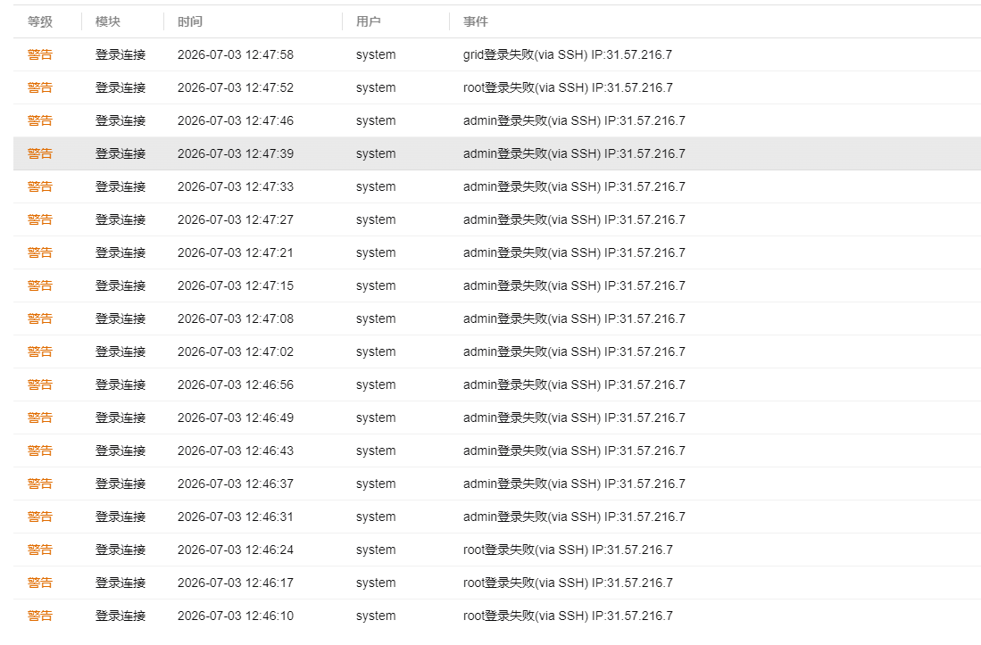Click the 事件 column header
This screenshot has height=645, width=981.
click(x=476, y=22)
